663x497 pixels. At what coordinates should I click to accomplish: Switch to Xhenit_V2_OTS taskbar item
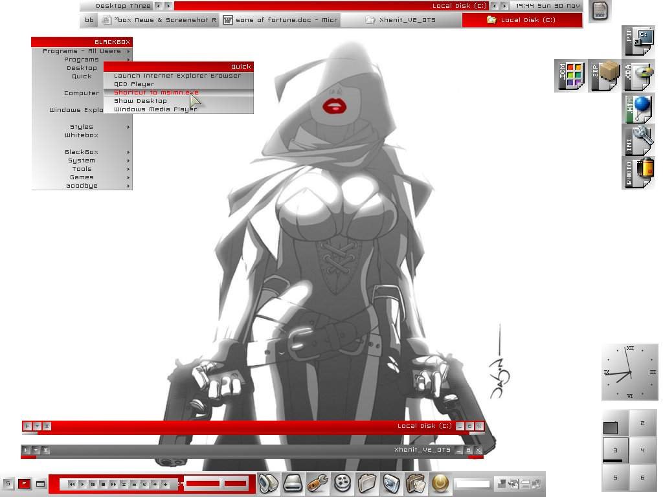coord(401,20)
